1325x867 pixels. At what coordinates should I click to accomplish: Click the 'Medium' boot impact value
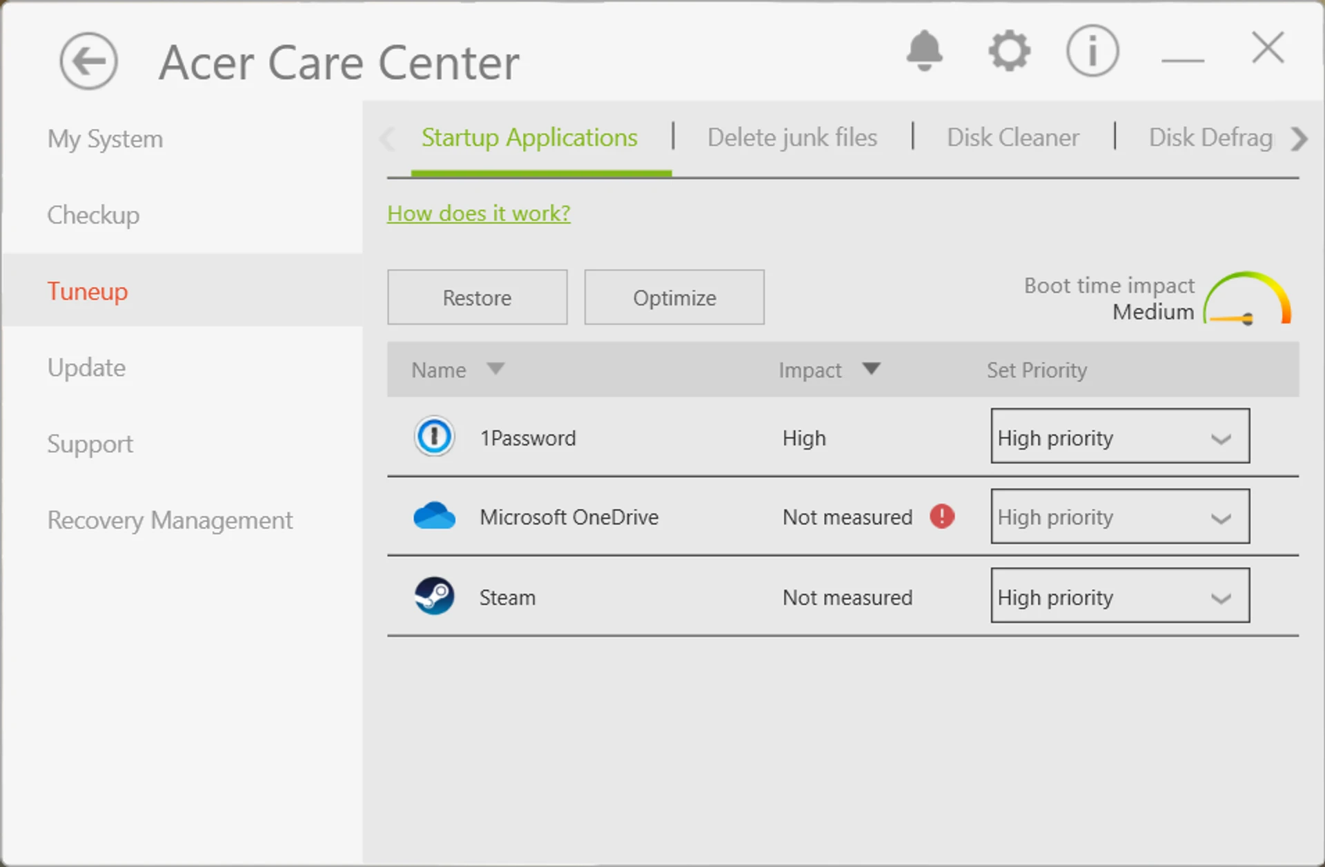tap(1153, 312)
